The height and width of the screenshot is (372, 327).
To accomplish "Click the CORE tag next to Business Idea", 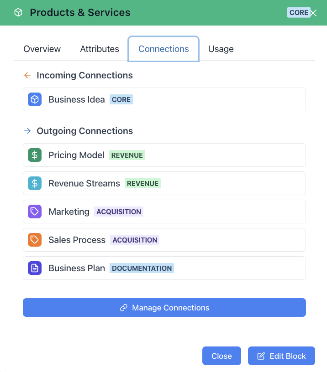I will (121, 99).
